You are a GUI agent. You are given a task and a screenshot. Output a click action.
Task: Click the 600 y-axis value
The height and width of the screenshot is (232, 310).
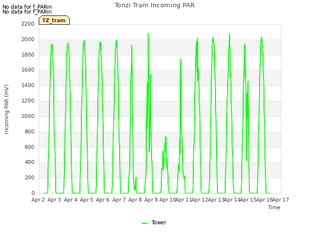[x=30, y=147]
